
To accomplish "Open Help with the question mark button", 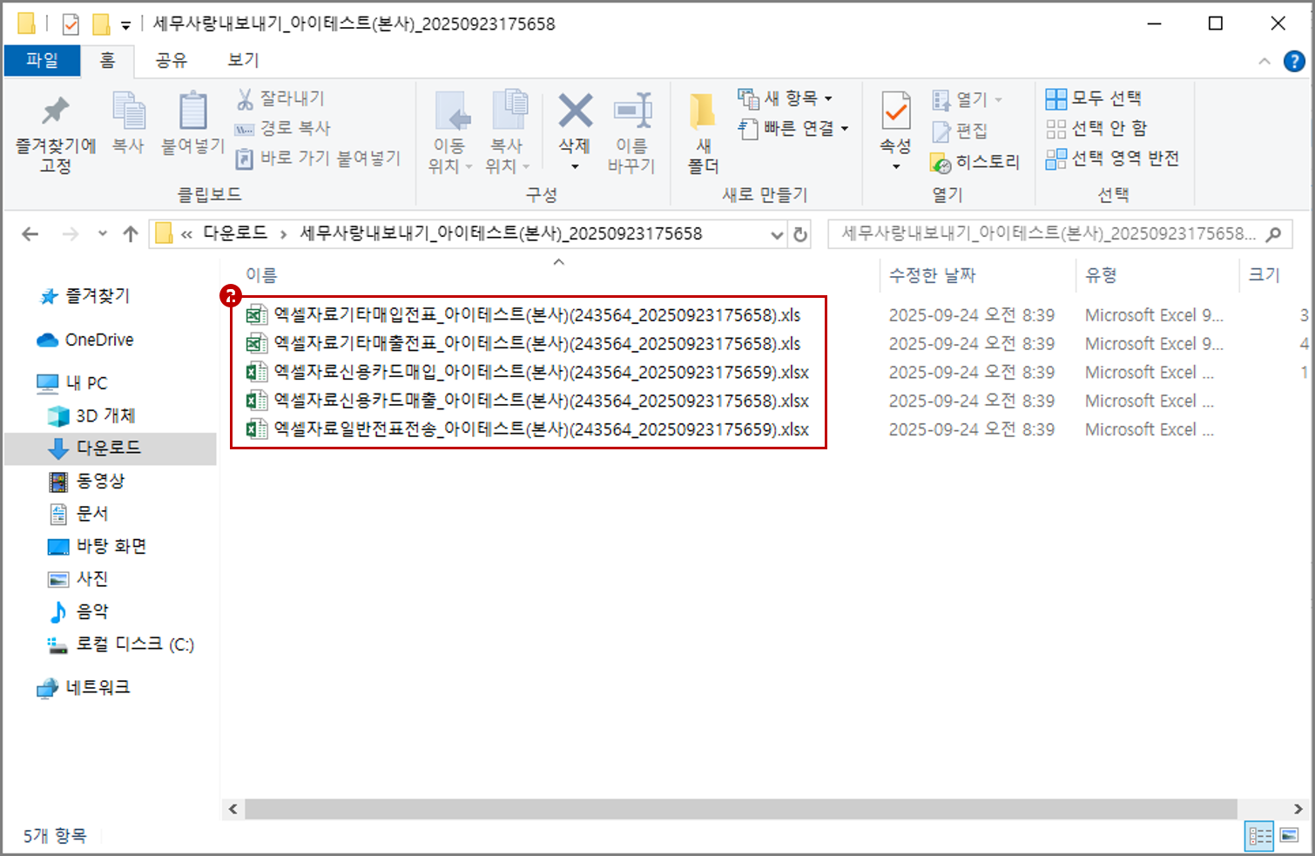I will tap(1292, 61).
